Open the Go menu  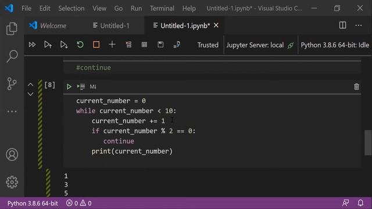point(119,8)
